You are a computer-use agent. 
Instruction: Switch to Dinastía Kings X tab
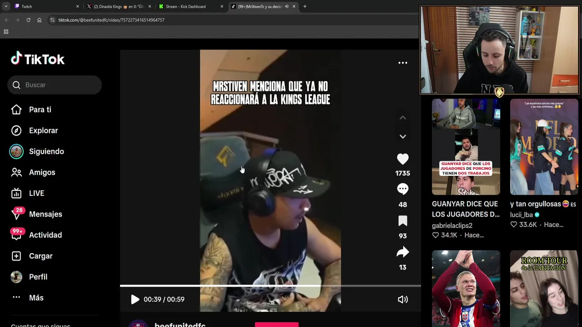(x=118, y=6)
